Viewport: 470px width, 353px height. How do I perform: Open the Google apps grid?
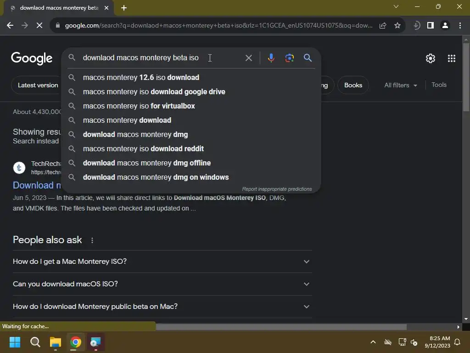click(x=452, y=58)
